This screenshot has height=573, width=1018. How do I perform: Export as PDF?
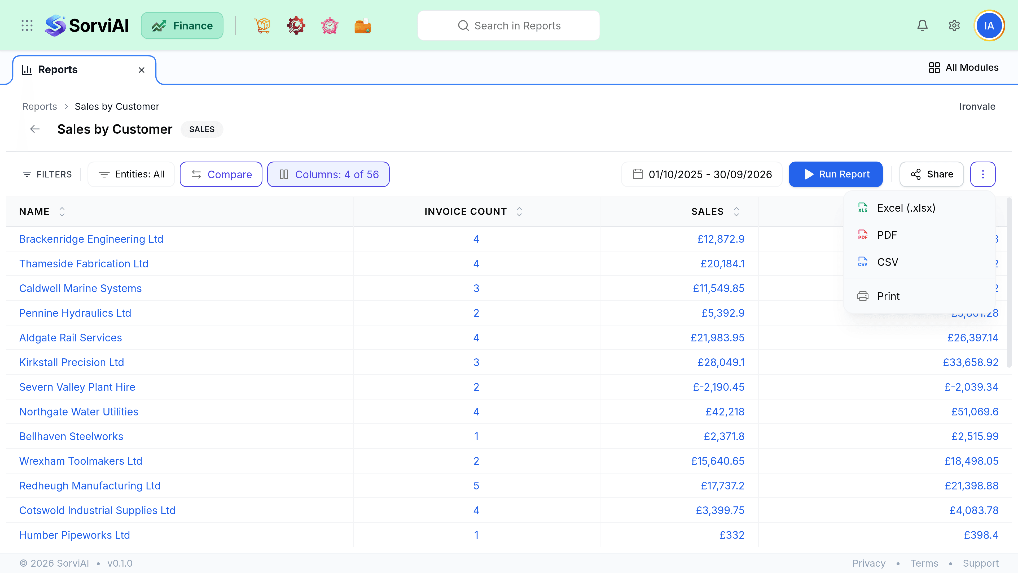point(919,235)
